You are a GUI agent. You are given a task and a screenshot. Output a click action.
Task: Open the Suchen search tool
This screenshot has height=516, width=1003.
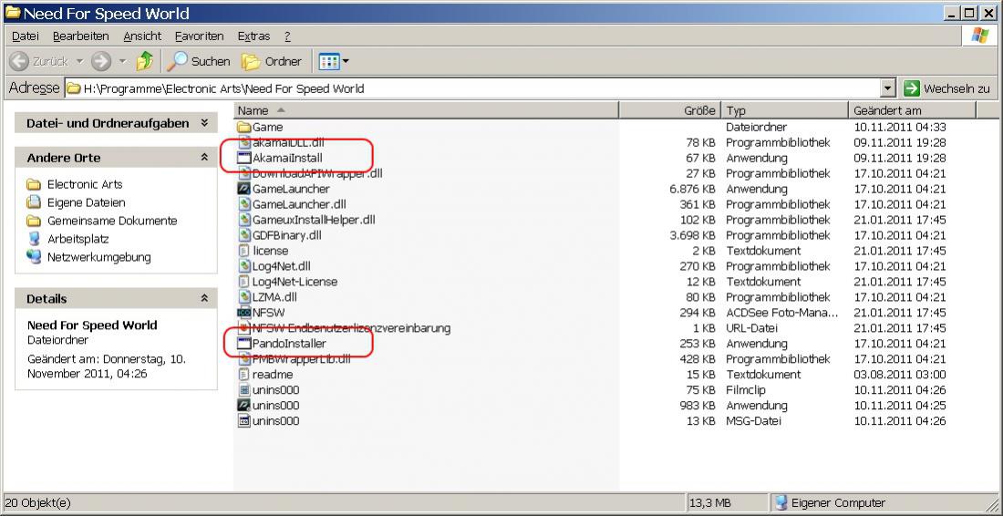(198, 61)
